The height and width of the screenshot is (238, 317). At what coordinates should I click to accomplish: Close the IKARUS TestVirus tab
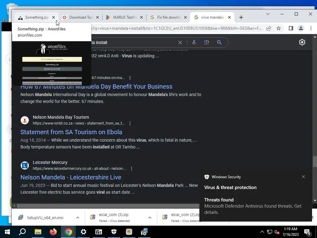pyautogui.click(x=141, y=17)
